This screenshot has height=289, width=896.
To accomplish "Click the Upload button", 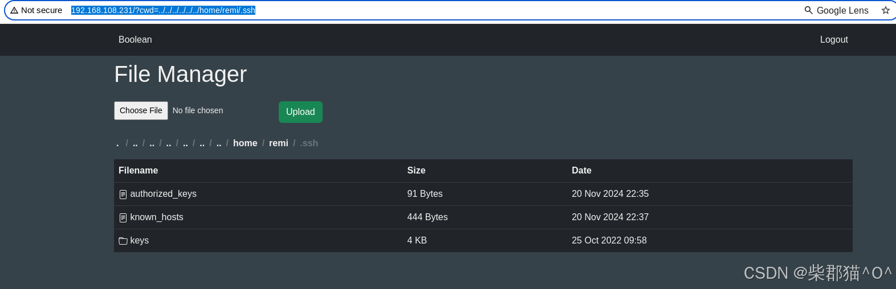I will tap(300, 112).
